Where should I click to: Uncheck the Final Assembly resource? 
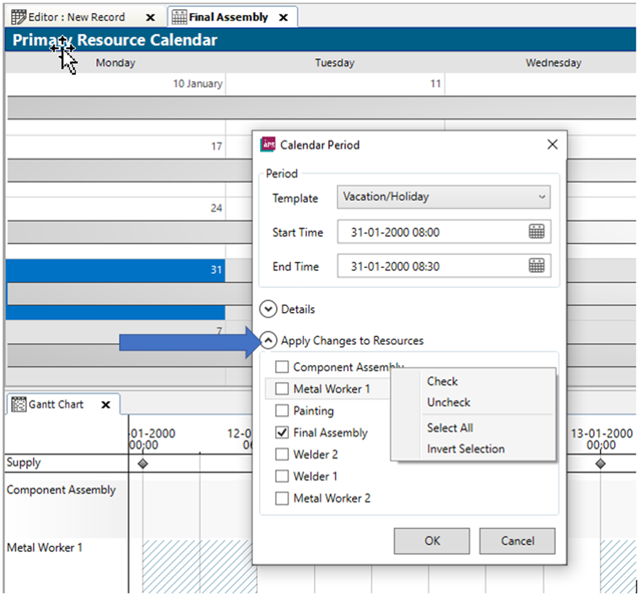[282, 433]
